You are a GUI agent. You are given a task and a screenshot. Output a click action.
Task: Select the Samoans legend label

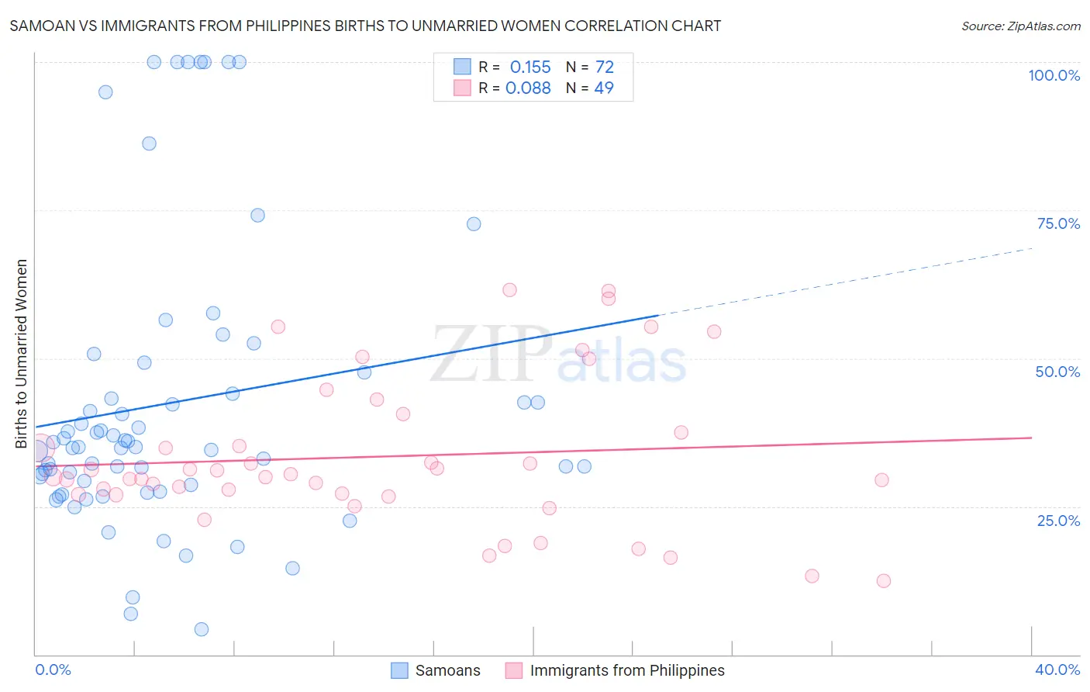click(448, 670)
